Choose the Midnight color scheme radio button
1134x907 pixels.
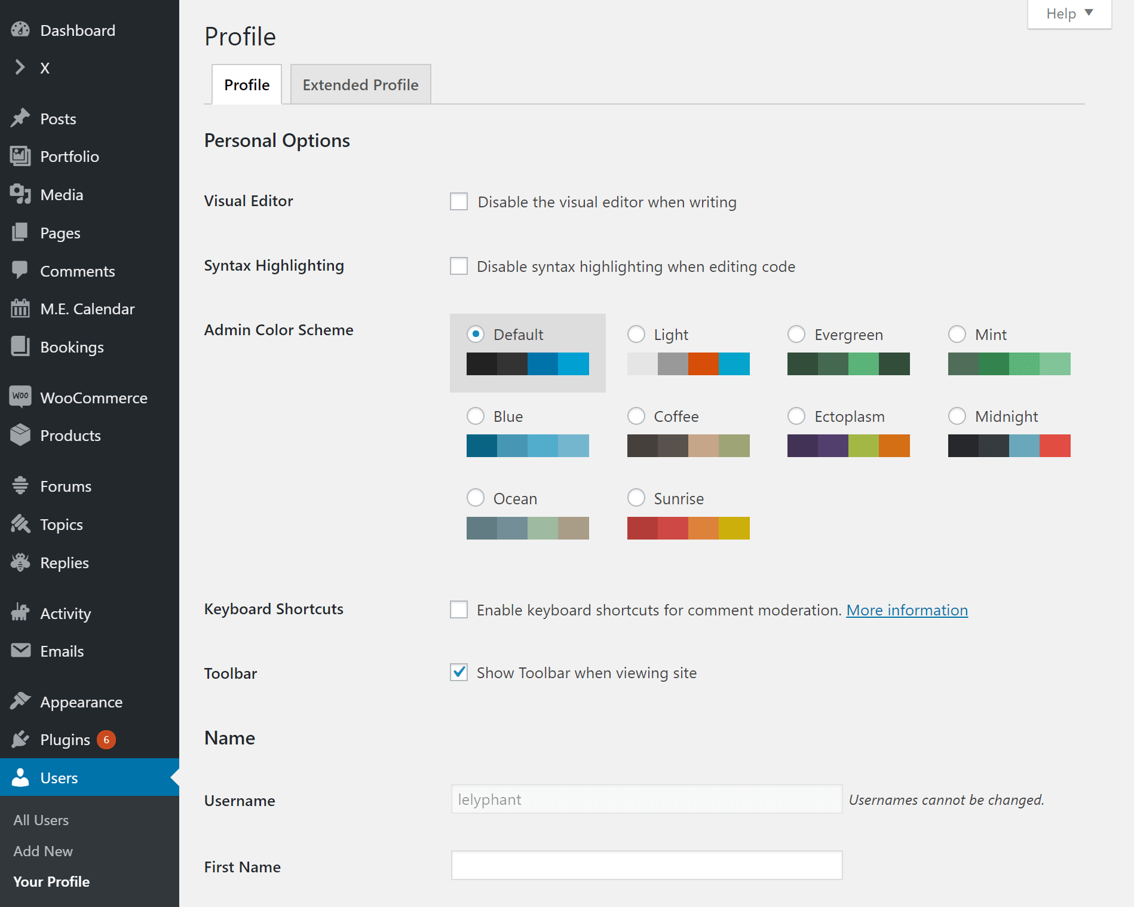[958, 416]
